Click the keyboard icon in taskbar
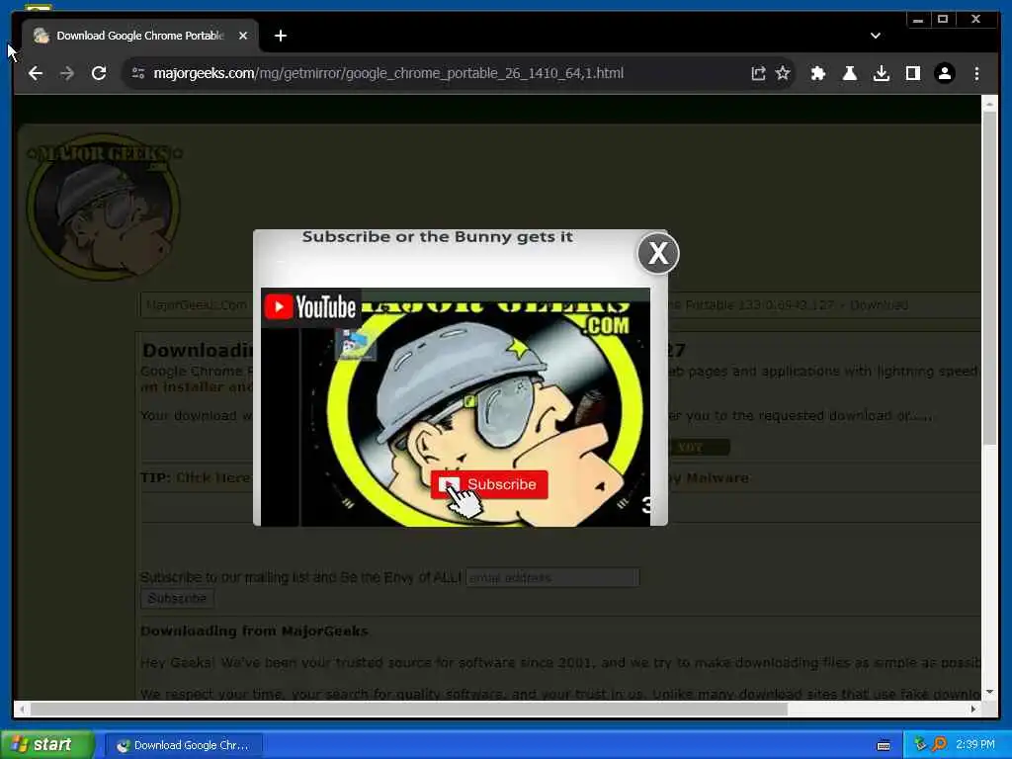The height and width of the screenshot is (759, 1012). tap(884, 745)
